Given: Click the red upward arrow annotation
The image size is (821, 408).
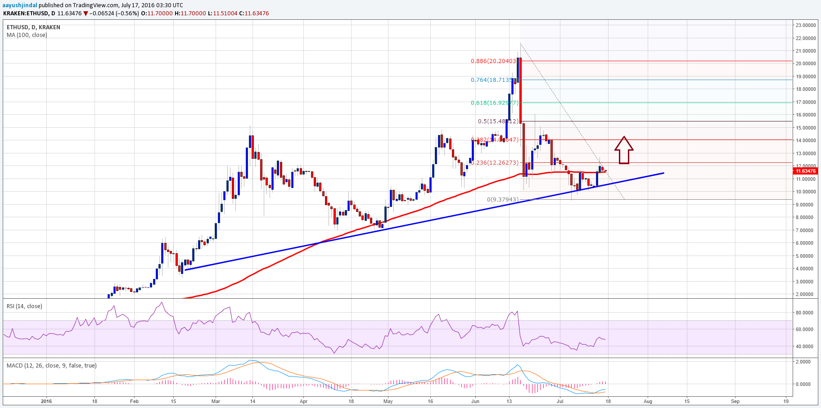Looking at the screenshot, I should pyautogui.click(x=624, y=150).
